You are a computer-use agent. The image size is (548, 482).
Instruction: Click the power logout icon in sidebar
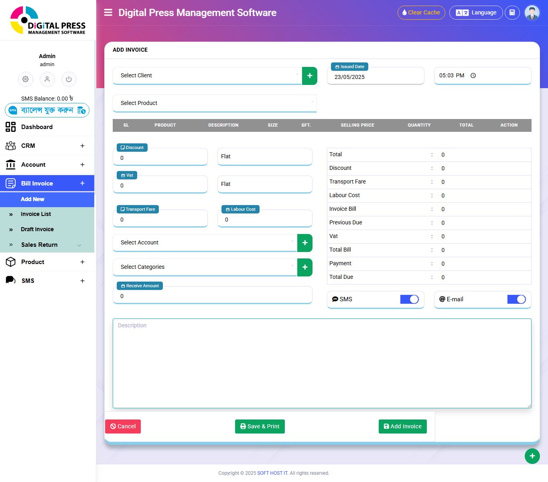pos(69,79)
